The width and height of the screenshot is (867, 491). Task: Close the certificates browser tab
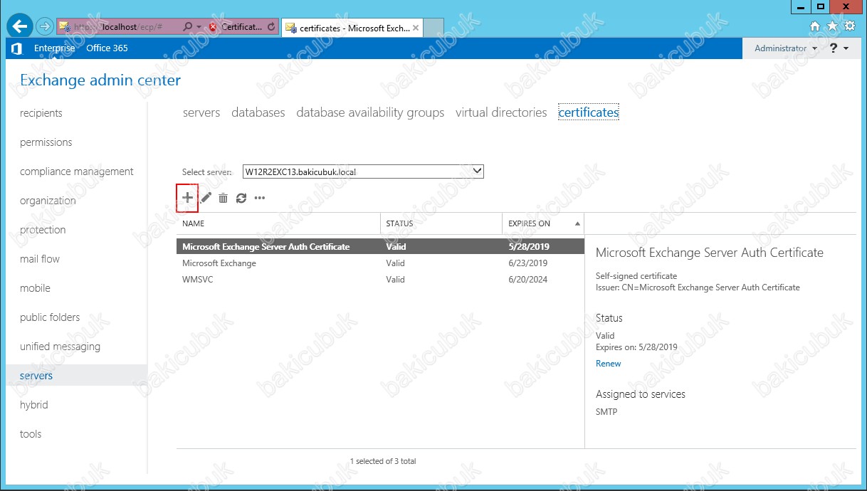pyautogui.click(x=416, y=28)
